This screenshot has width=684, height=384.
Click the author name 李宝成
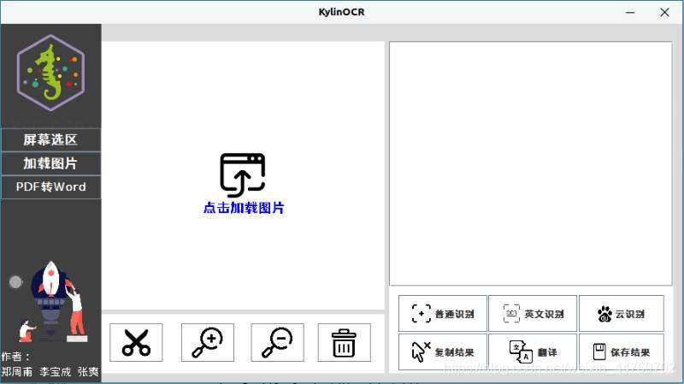click(55, 372)
